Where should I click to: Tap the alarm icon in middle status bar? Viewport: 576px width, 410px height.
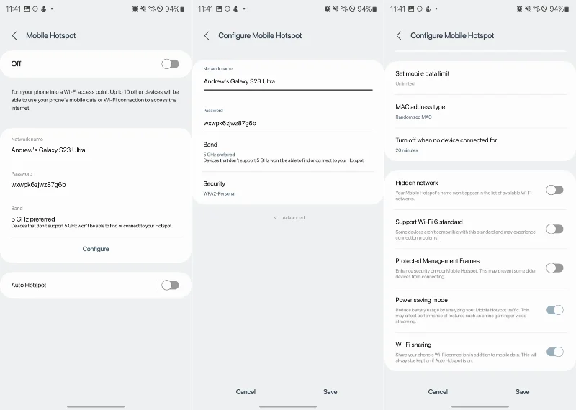(x=327, y=9)
